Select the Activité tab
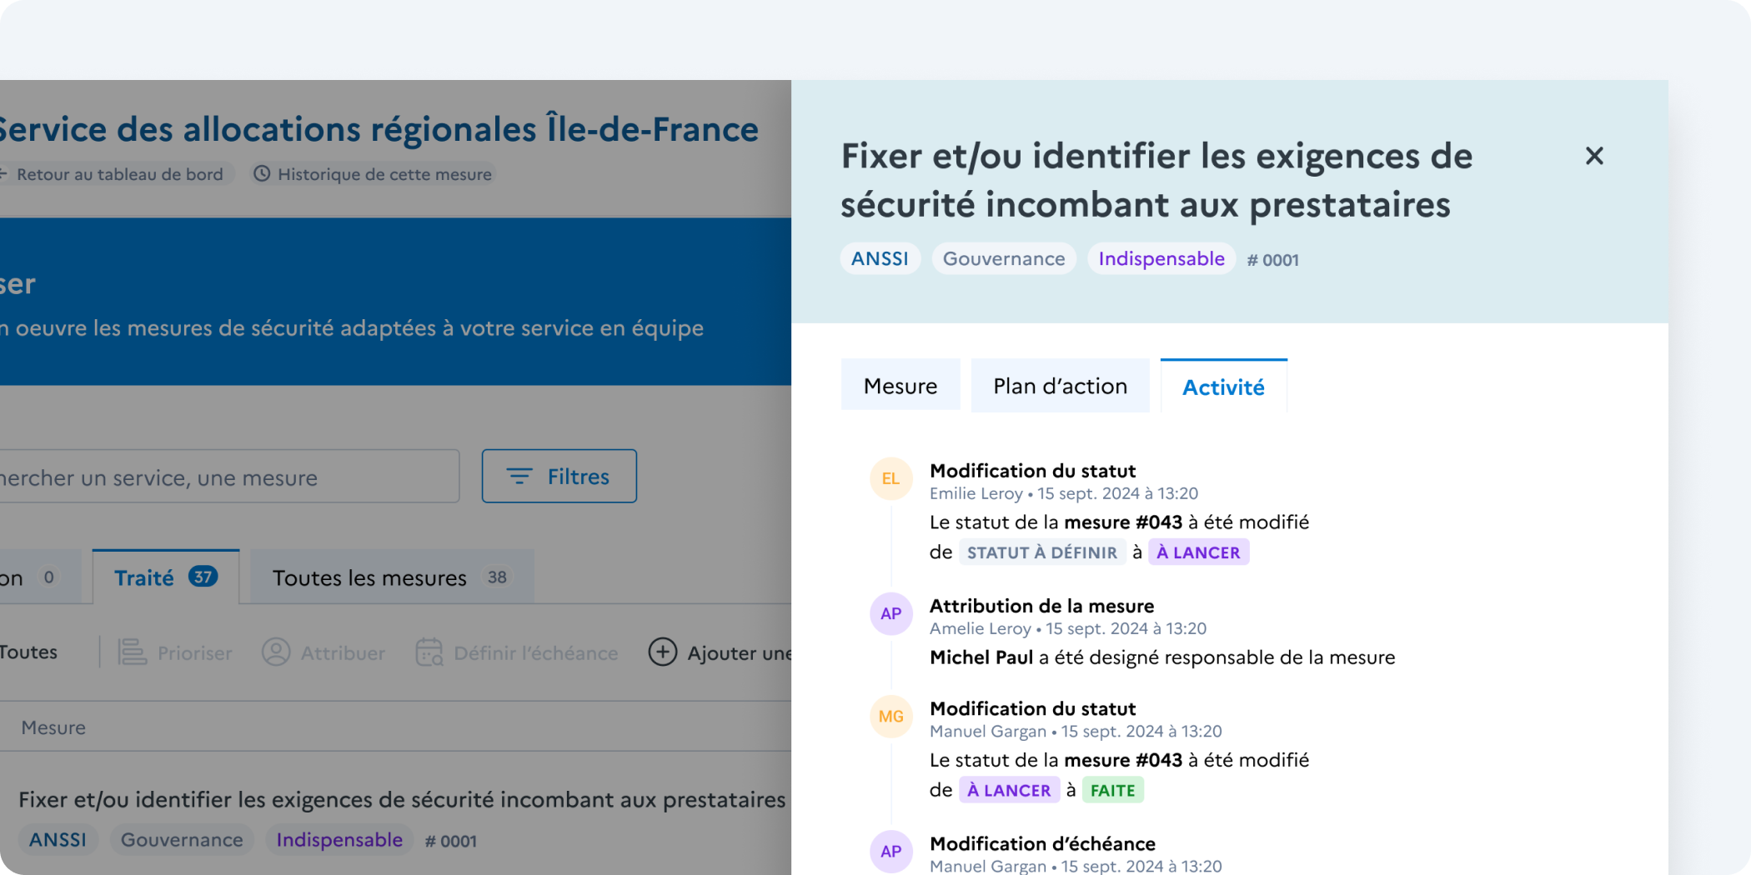This screenshot has width=1751, height=875. pyautogui.click(x=1223, y=387)
